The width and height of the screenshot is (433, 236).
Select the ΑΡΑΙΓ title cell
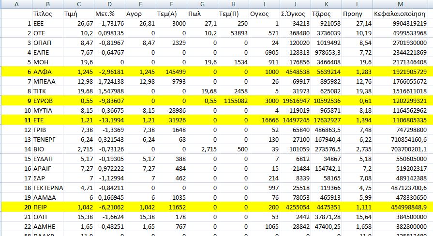[x=48, y=168]
